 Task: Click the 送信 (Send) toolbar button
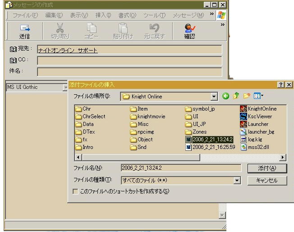pos(24,31)
